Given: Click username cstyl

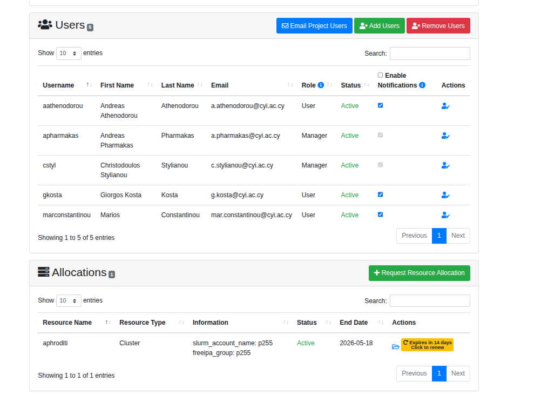Looking at the screenshot, I should pyautogui.click(x=49, y=165).
